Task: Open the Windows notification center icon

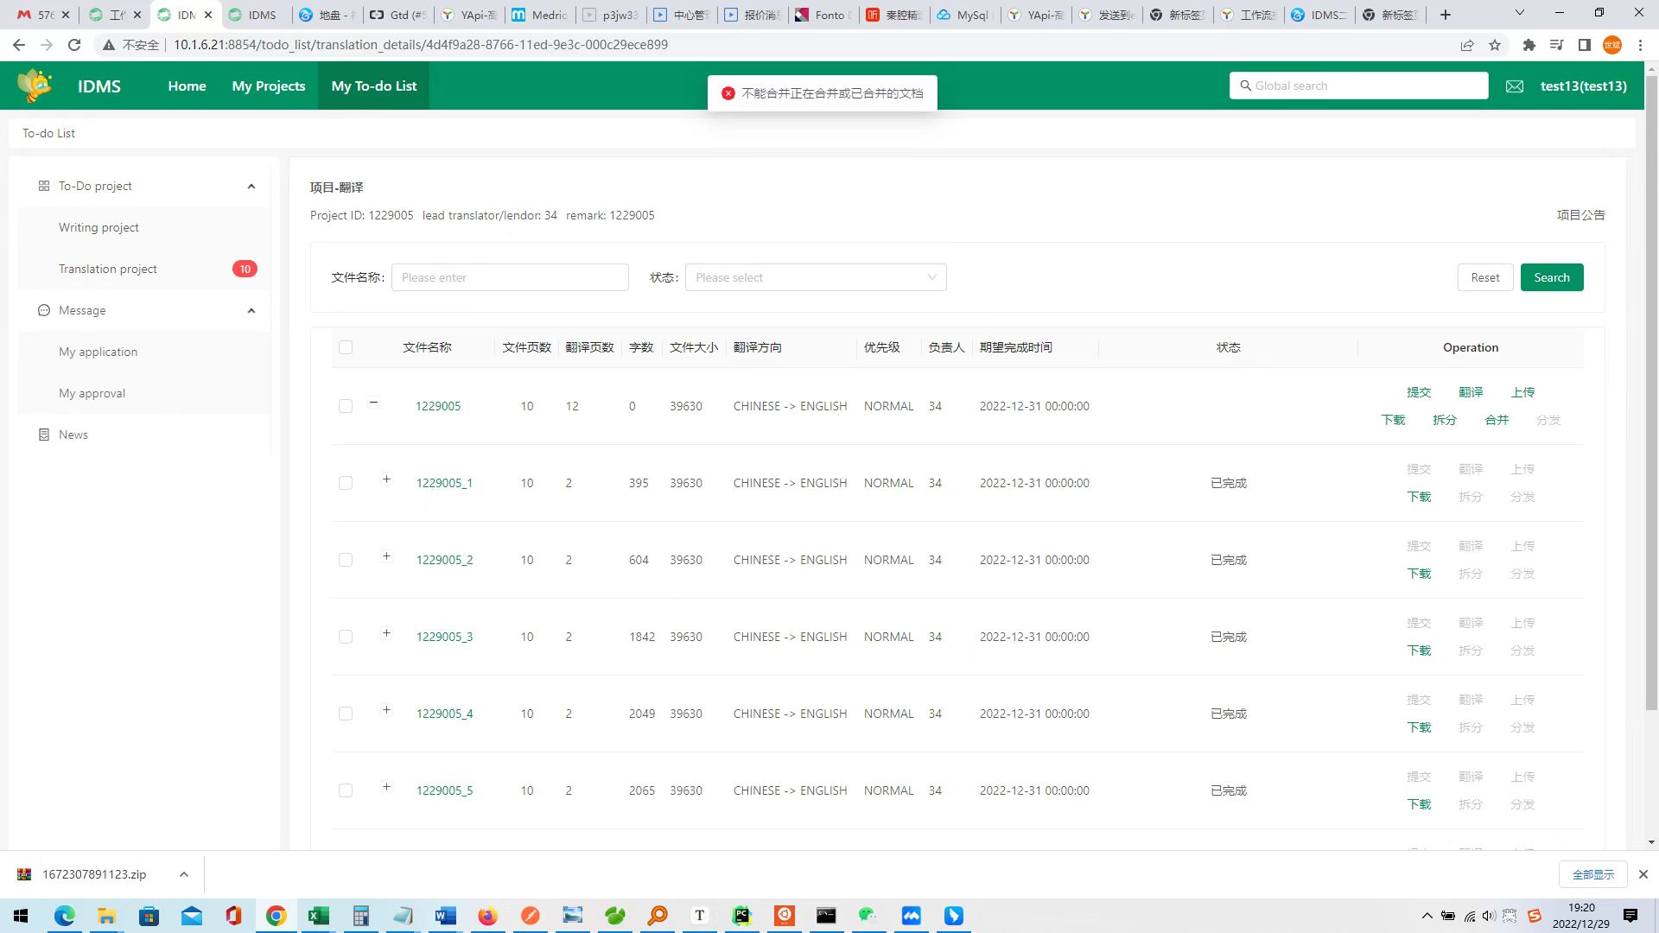Action: 1630,916
